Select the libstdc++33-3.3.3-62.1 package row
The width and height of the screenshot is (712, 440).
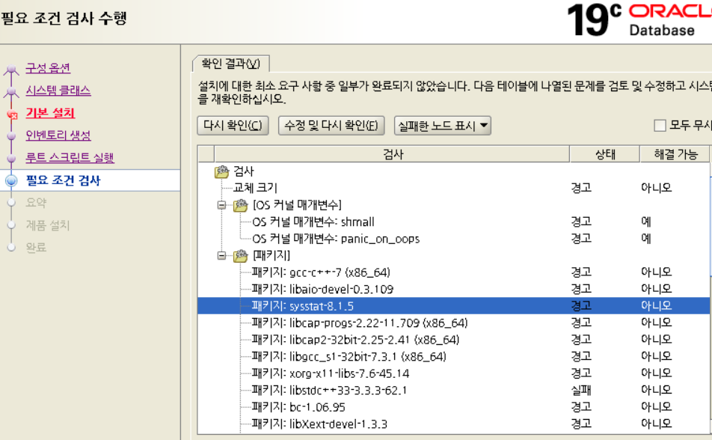pos(454,390)
